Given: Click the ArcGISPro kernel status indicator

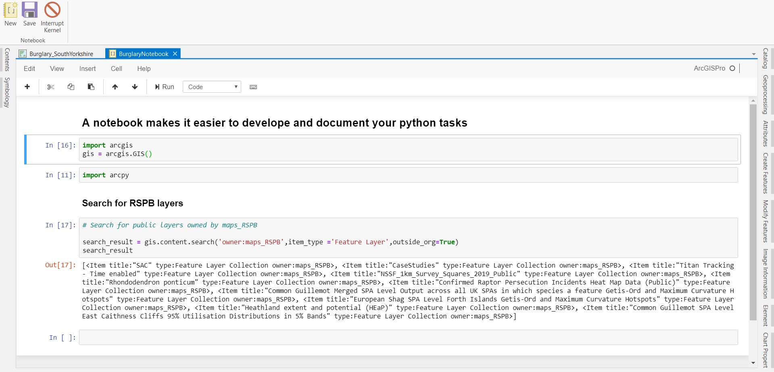Looking at the screenshot, I should [732, 68].
